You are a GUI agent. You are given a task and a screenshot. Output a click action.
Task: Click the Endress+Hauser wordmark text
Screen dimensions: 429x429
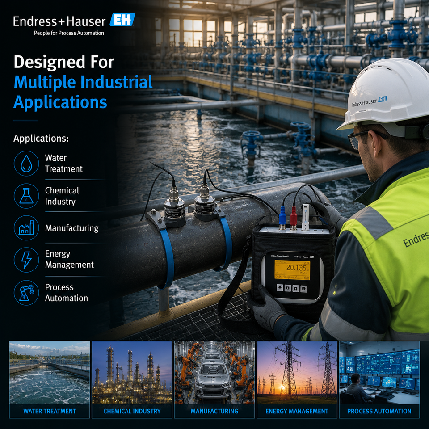(59, 21)
